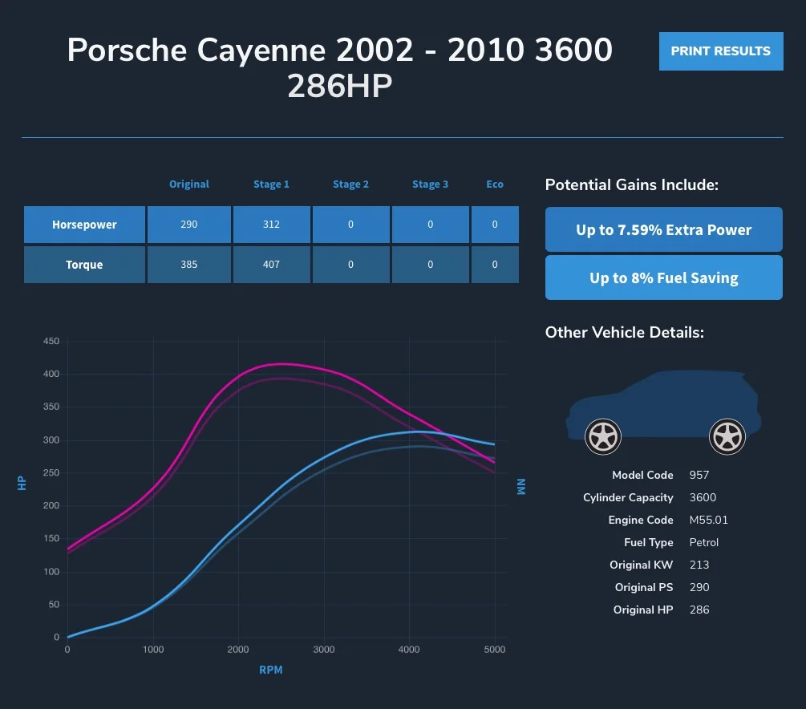Click the Stage 3 column header

(430, 184)
